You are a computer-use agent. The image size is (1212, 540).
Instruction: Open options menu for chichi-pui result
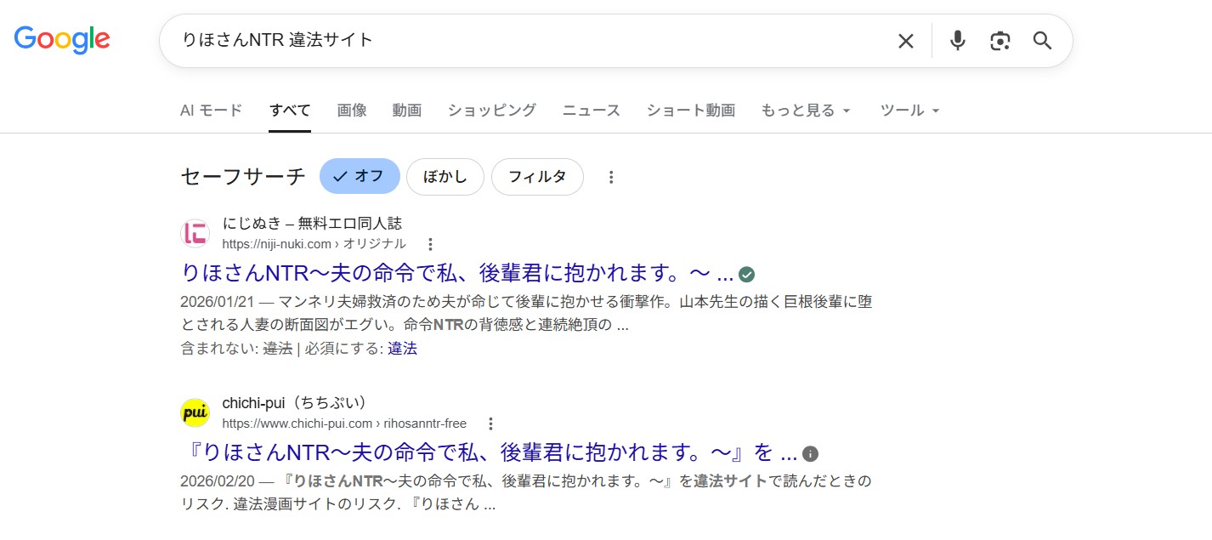click(490, 423)
